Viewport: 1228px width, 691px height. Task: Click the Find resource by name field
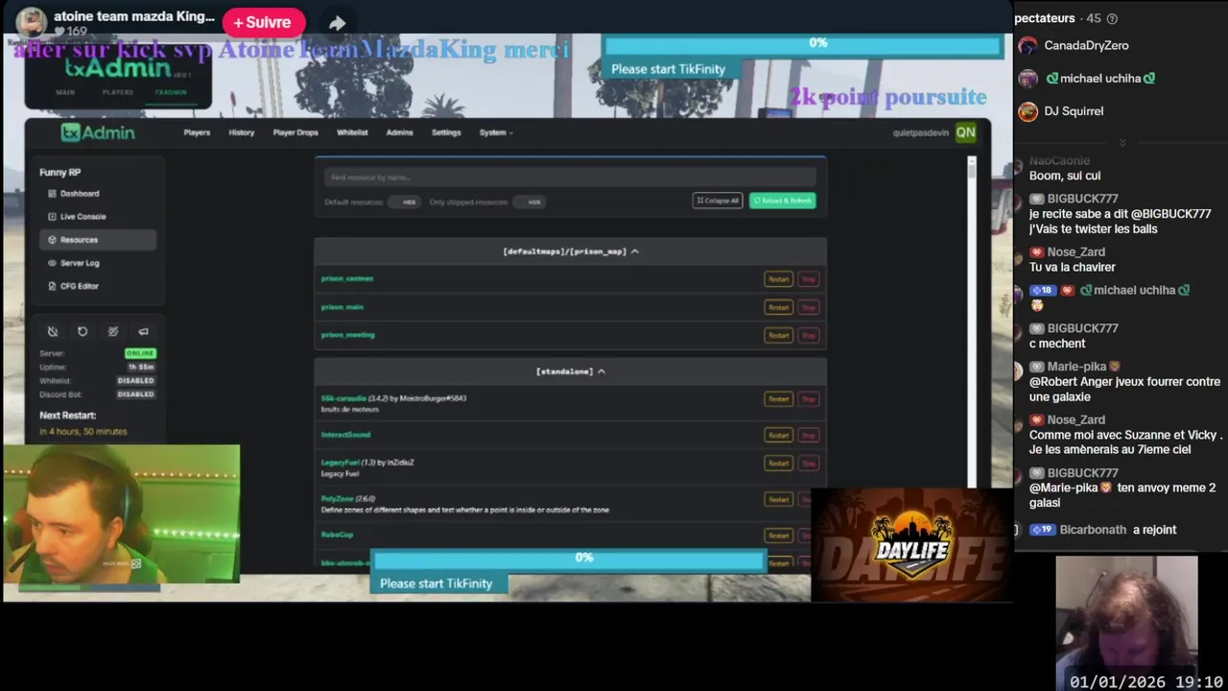(x=570, y=177)
